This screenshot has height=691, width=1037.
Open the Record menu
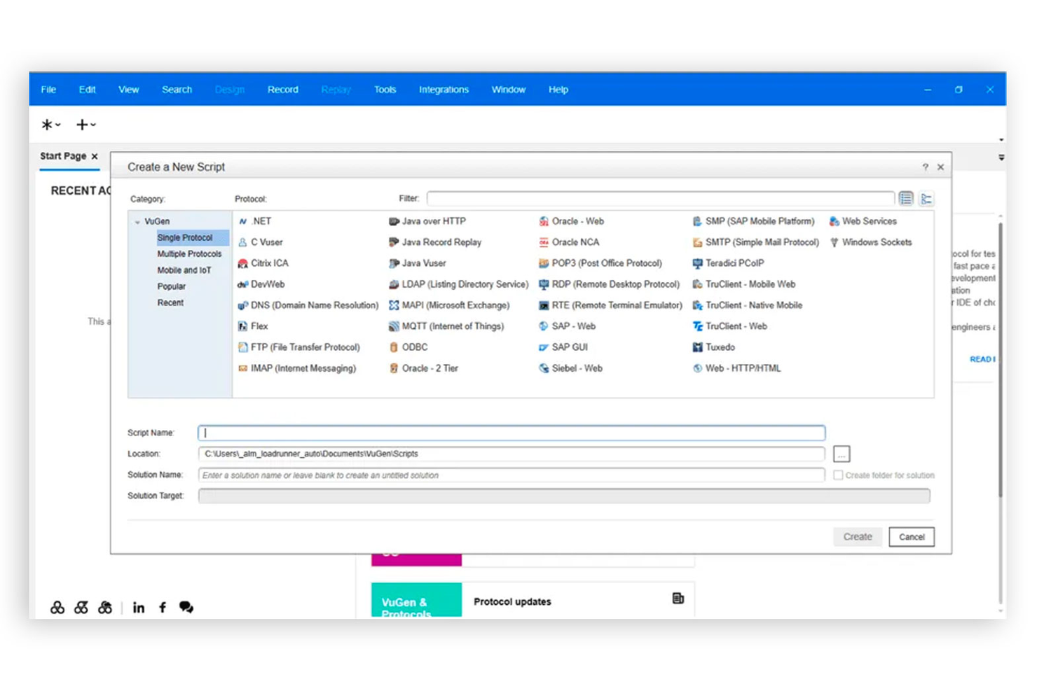point(282,89)
